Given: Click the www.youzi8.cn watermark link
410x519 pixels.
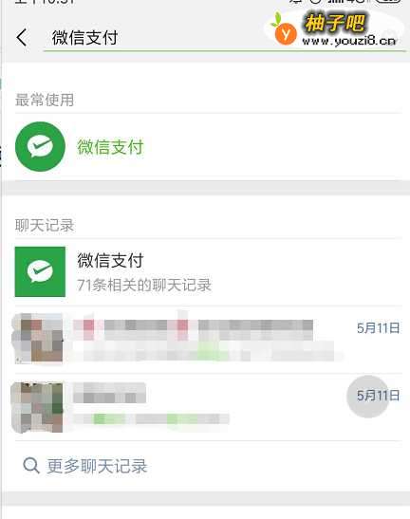Looking at the screenshot, I should 348,41.
